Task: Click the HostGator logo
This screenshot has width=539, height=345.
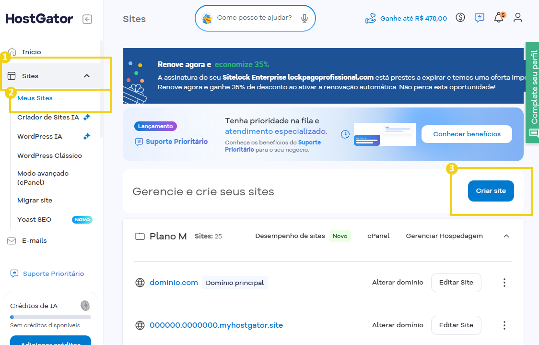Action: click(x=39, y=19)
